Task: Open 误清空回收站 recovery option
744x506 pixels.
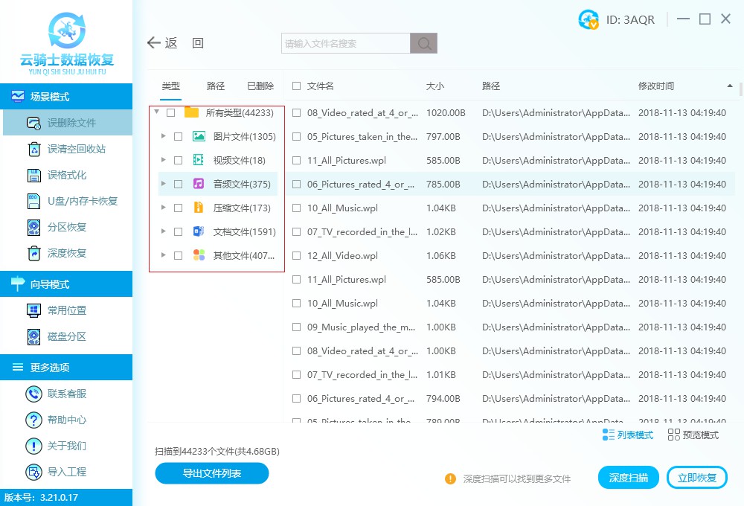Action: [x=65, y=149]
